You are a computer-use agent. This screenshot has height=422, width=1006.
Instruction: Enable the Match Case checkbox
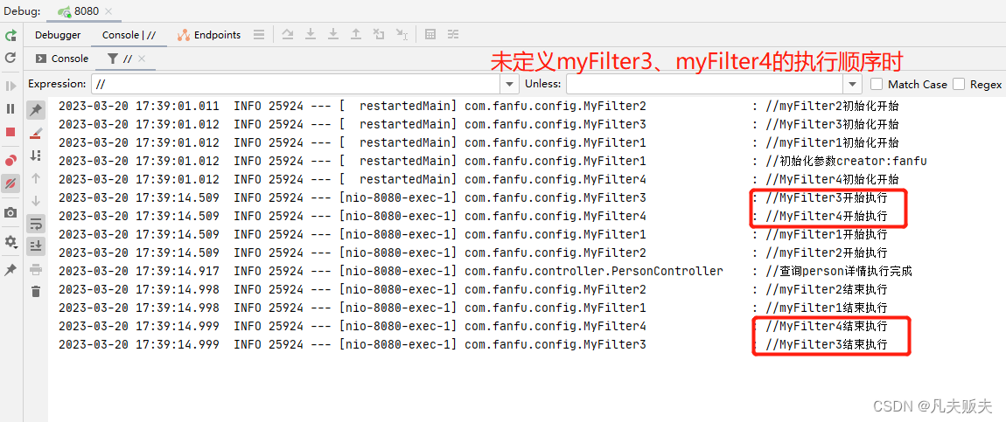(876, 84)
